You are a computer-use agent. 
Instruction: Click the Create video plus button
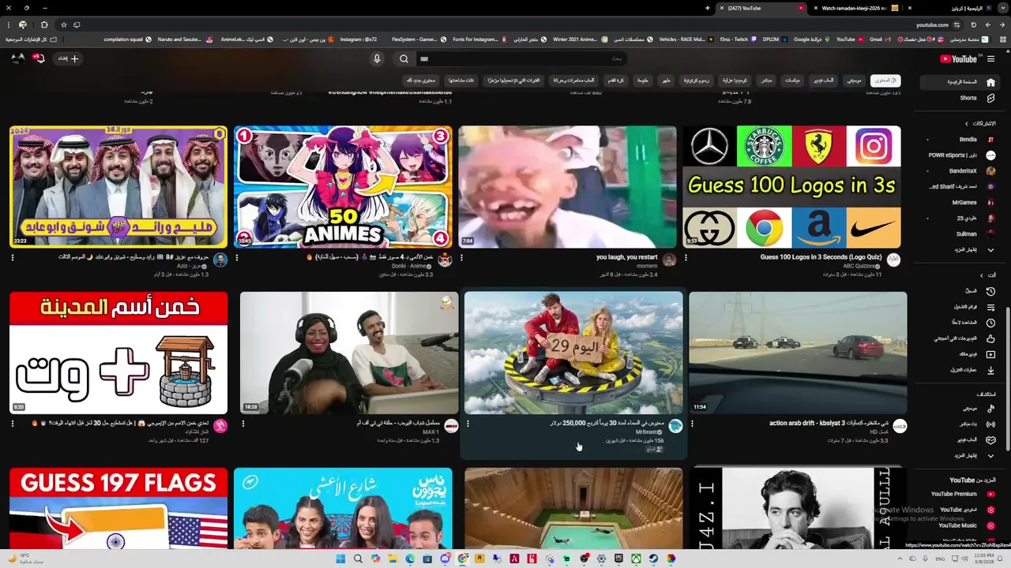[68, 58]
